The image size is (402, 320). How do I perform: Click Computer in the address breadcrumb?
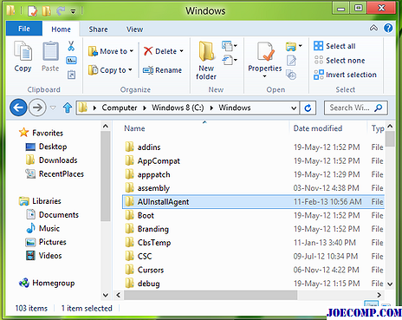tap(120, 108)
